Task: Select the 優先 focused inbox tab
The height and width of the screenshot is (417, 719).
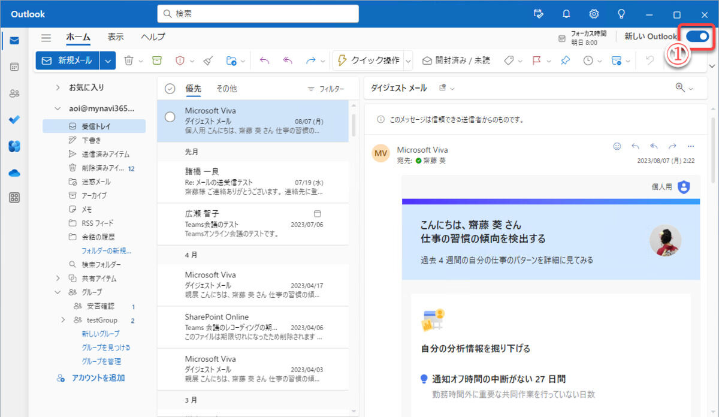Action: (x=193, y=89)
